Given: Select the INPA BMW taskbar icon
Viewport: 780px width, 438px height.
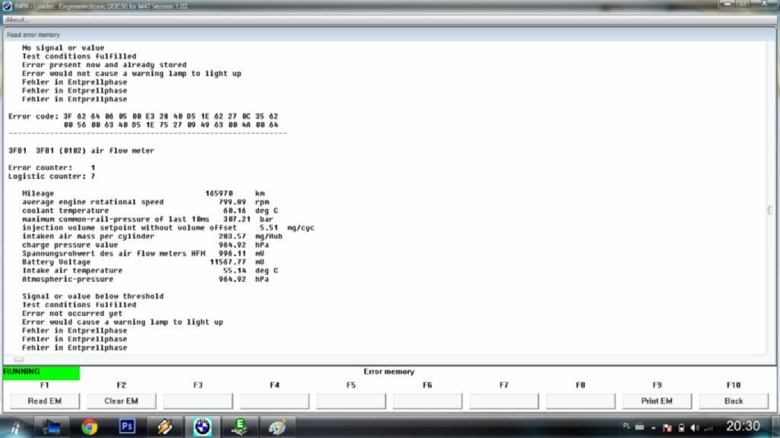Looking at the screenshot, I should (x=203, y=427).
